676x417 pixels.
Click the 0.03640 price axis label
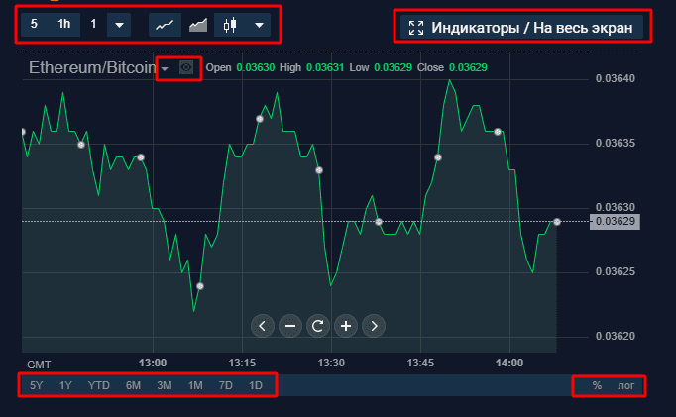pyautogui.click(x=616, y=78)
